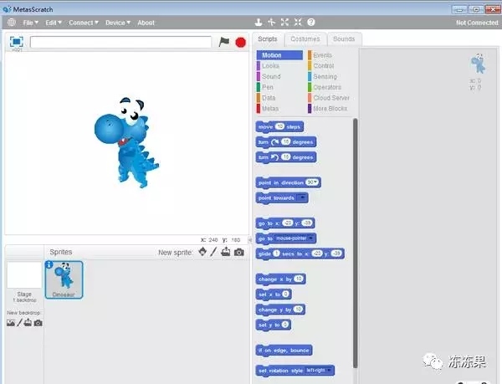Upload backdrop from file icon
The width and height of the screenshot is (502, 384).
(28, 323)
